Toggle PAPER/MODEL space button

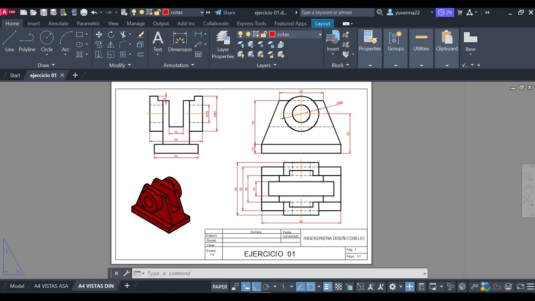point(220,287)
